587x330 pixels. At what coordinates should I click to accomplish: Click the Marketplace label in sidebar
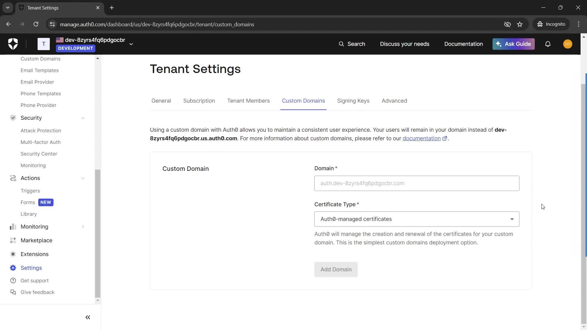[x=36, y=240]
